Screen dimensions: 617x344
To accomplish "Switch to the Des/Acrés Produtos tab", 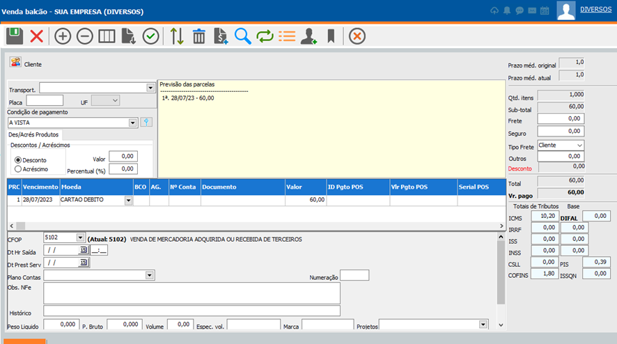I will click(33, 134).
